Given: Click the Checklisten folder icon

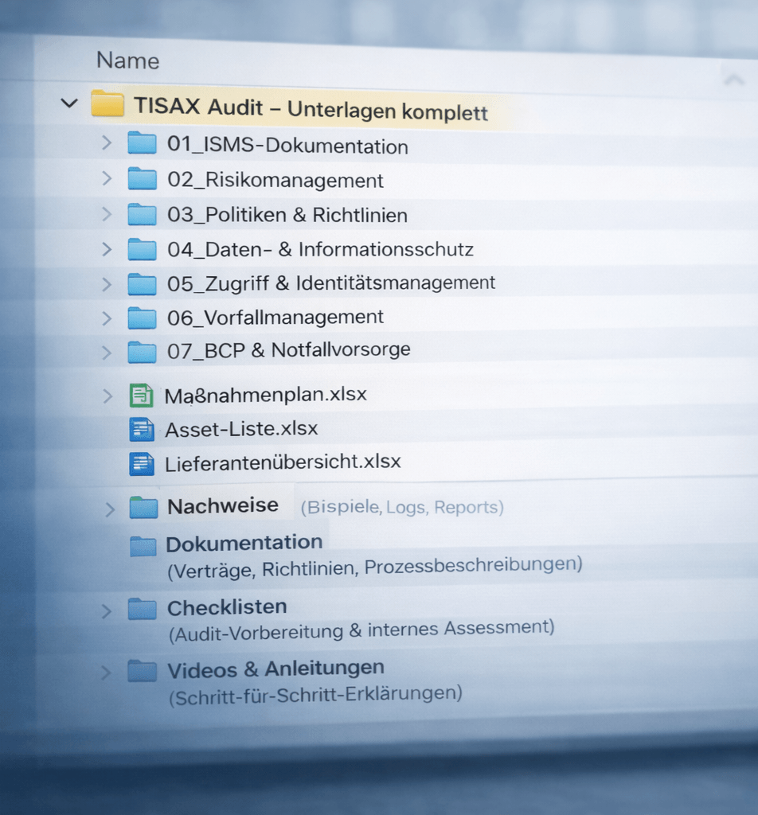Looking at the screenshot, I should [143, 609].
